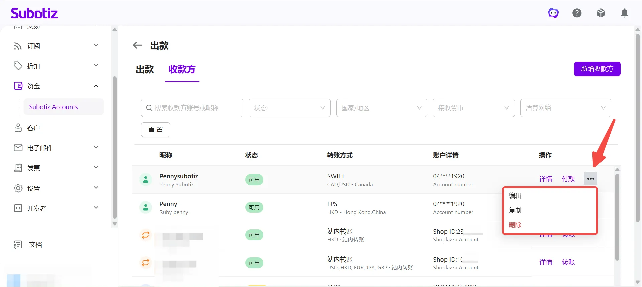Click the FPS transfer method cell
The height and width of the screenshot is (287, 642).
(x=332, y=204)
